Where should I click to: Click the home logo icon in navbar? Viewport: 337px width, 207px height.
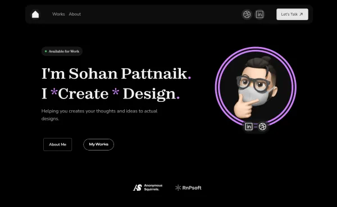coord(35,15)
